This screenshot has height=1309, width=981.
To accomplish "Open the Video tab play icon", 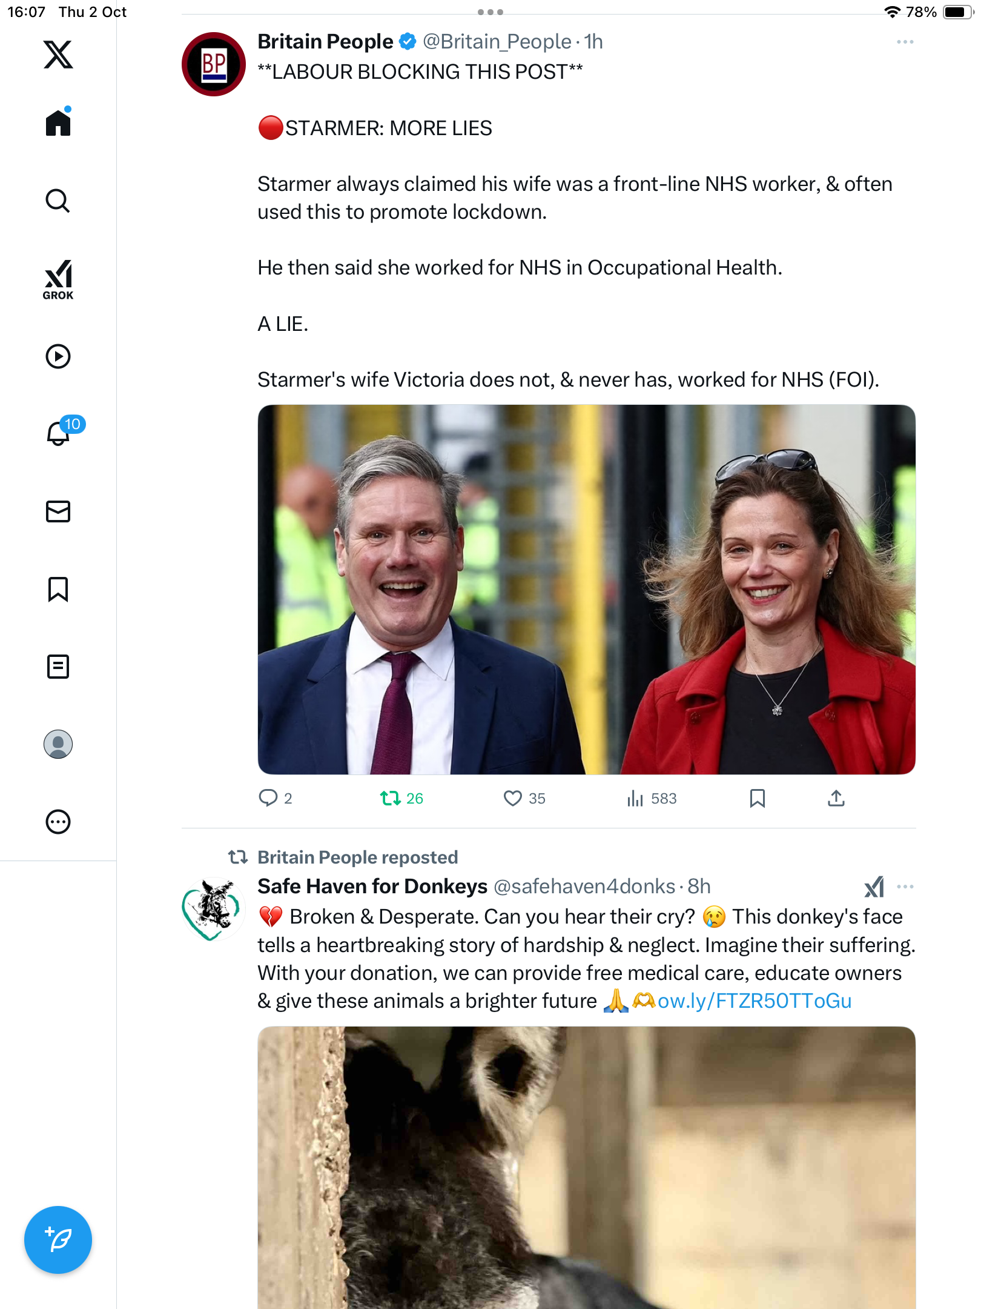I will point(58,356).
